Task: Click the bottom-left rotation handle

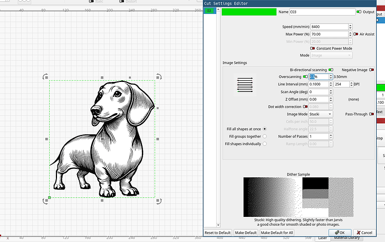Action: (45, 201)
